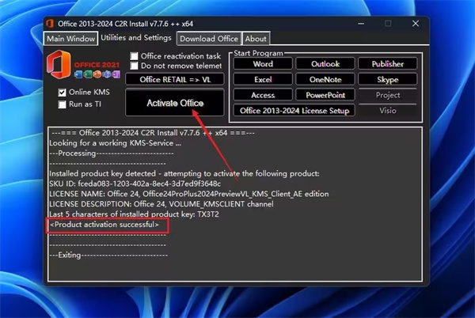Image resolution: width=475 pixels, height=318 pixels.
Task: Click the product key TX3T2 line
Action: 134,214
